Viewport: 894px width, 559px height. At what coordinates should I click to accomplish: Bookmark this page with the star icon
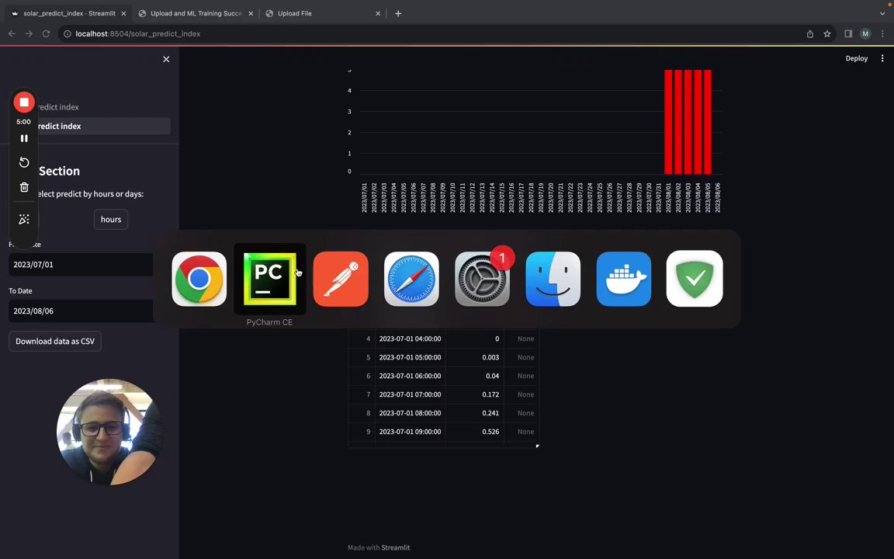826,33
